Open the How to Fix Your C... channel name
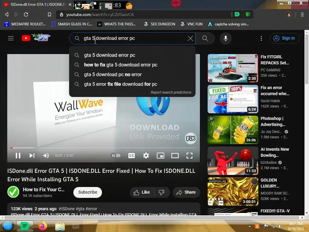 pyautogui.click(x=44, y=189)
